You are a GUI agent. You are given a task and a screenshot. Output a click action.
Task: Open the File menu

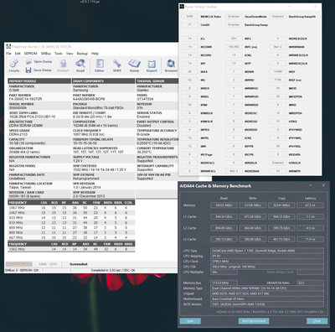point(8,54)
